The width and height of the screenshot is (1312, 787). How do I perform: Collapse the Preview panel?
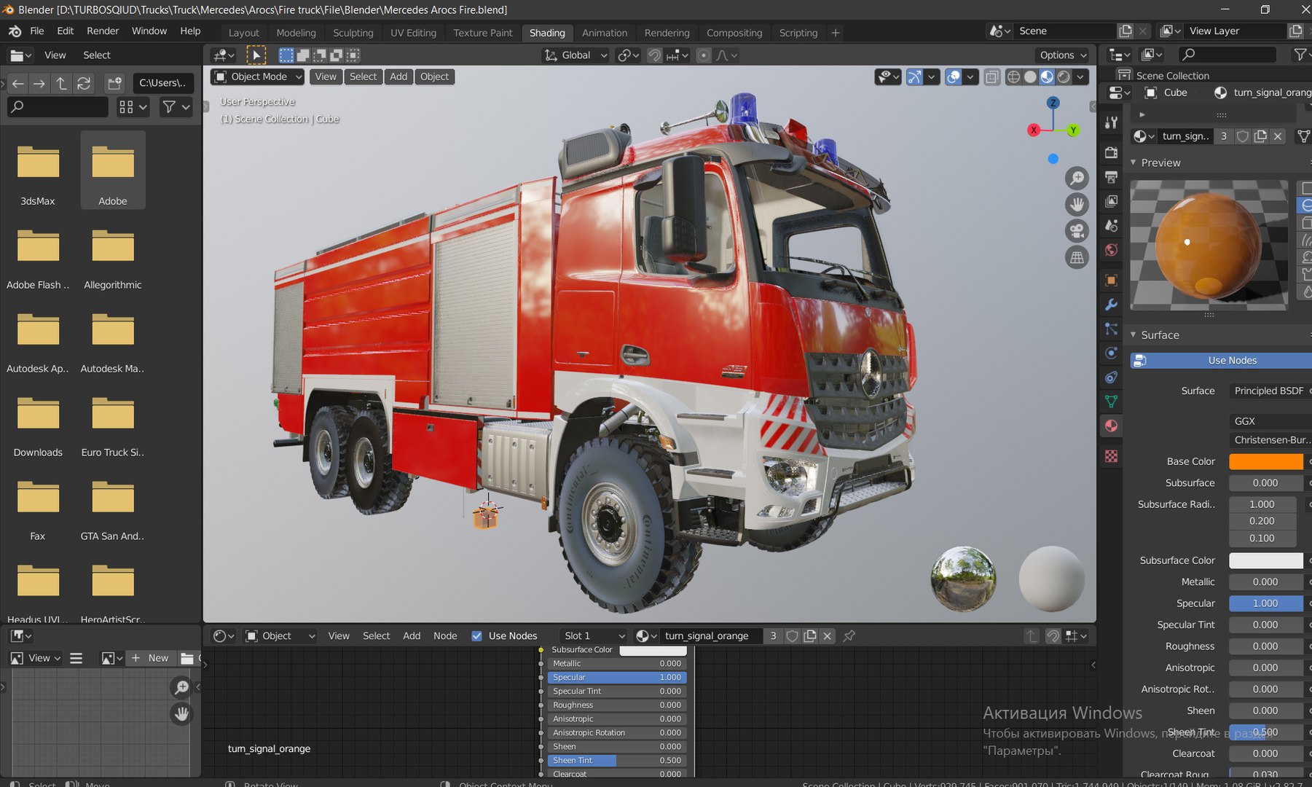1134,163
